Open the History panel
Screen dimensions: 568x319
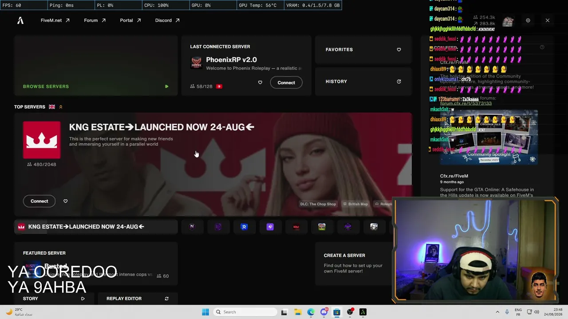[363, 82]
